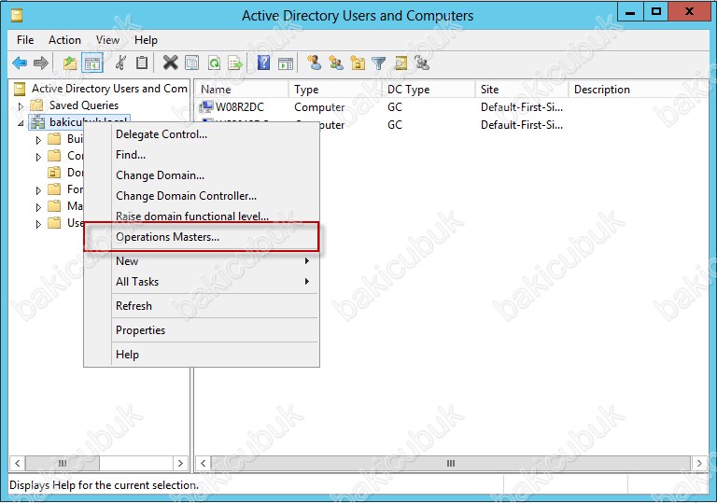Sort by the Name column header

coord(242,90)
